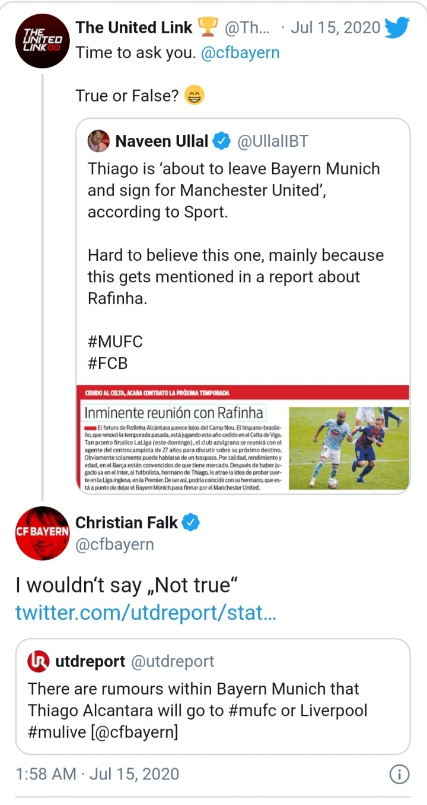Click Naveen Ullal's small profile picture
427x805 pixels.
pyautogui.click(x=98, y=141)
